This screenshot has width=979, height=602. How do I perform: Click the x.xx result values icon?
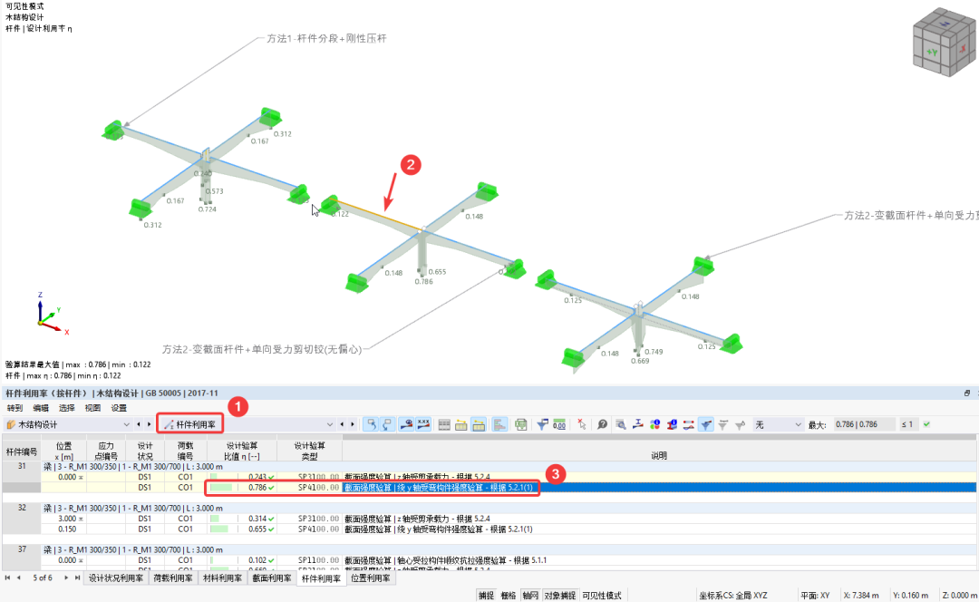[x=424, y=424]
